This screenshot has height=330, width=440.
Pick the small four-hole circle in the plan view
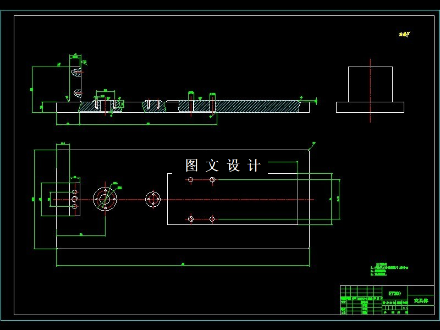[x=153, y=199]
